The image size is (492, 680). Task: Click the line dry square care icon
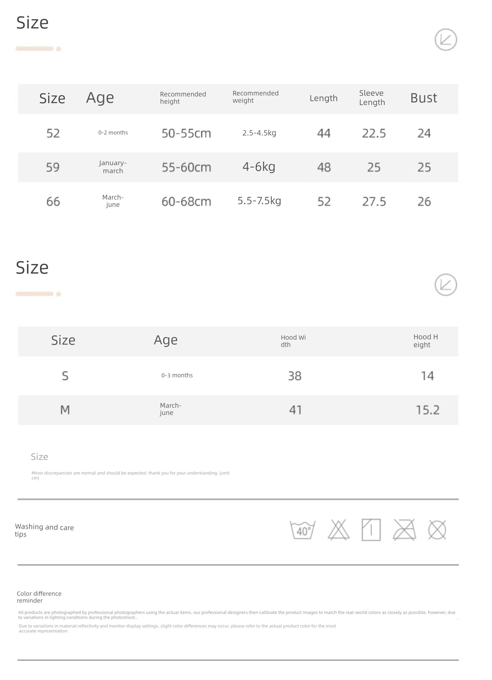[371, 530]
